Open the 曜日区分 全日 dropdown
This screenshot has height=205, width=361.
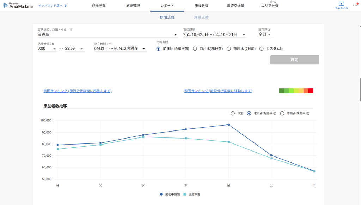coord(269,35)
